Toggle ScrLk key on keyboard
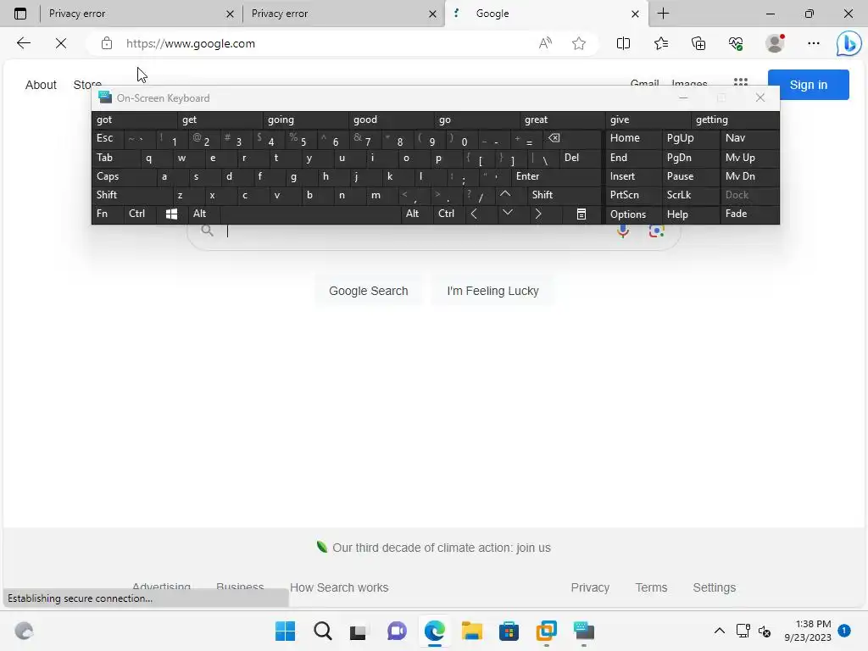This screenshot has width=868, height=651. point(690,195)
